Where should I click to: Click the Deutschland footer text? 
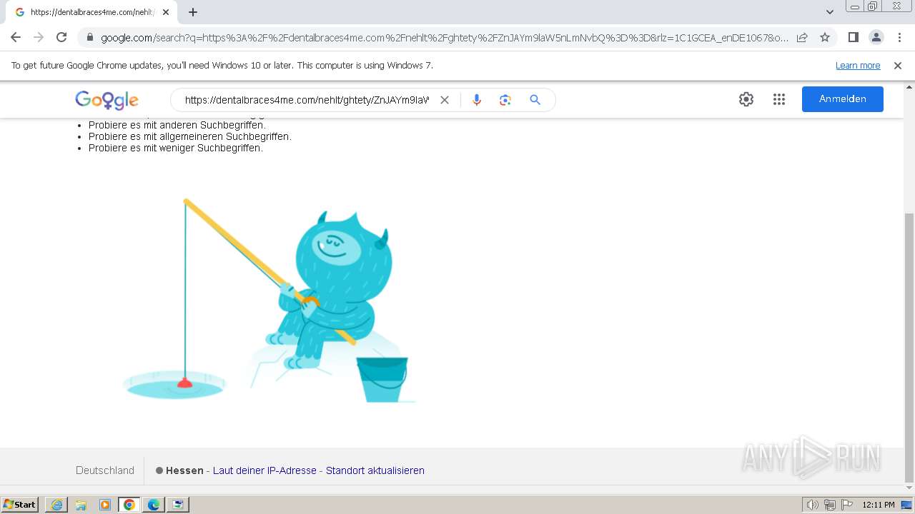105,470
